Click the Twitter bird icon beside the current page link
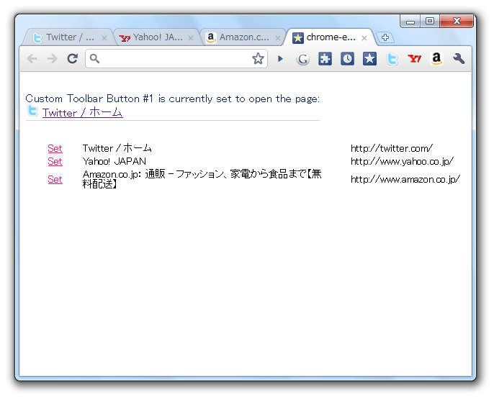 [x=32, y=111]
